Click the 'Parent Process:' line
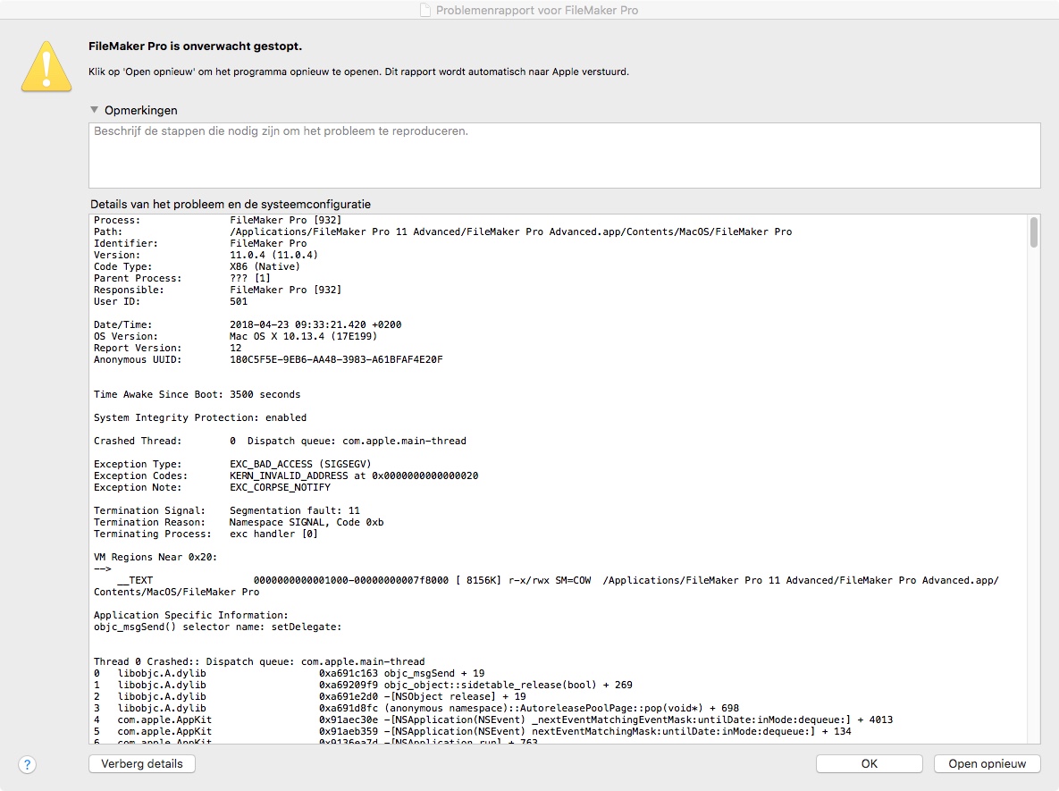 coord(181,278)
